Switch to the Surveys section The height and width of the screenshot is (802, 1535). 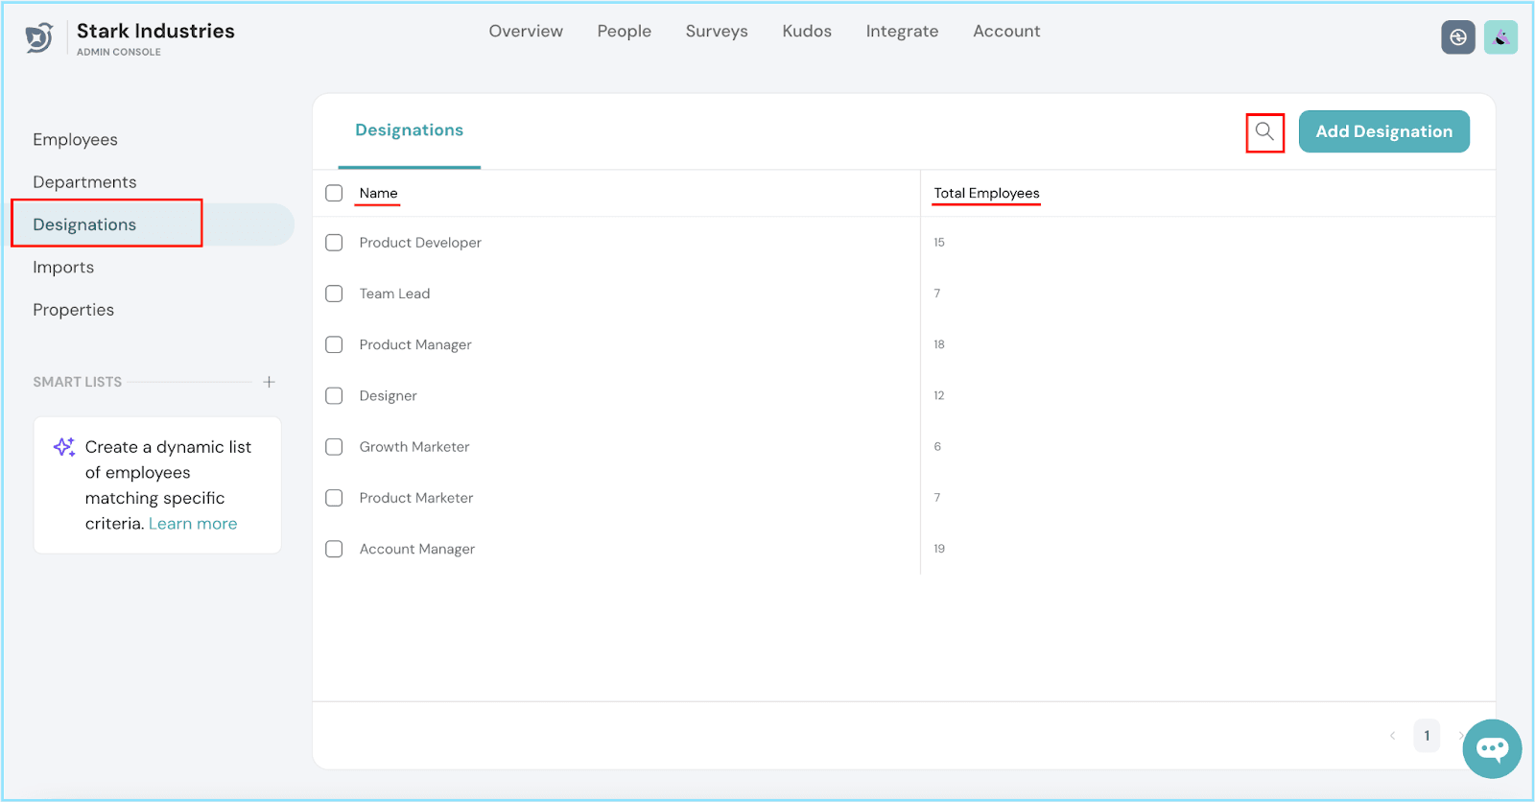click(716, 31)
